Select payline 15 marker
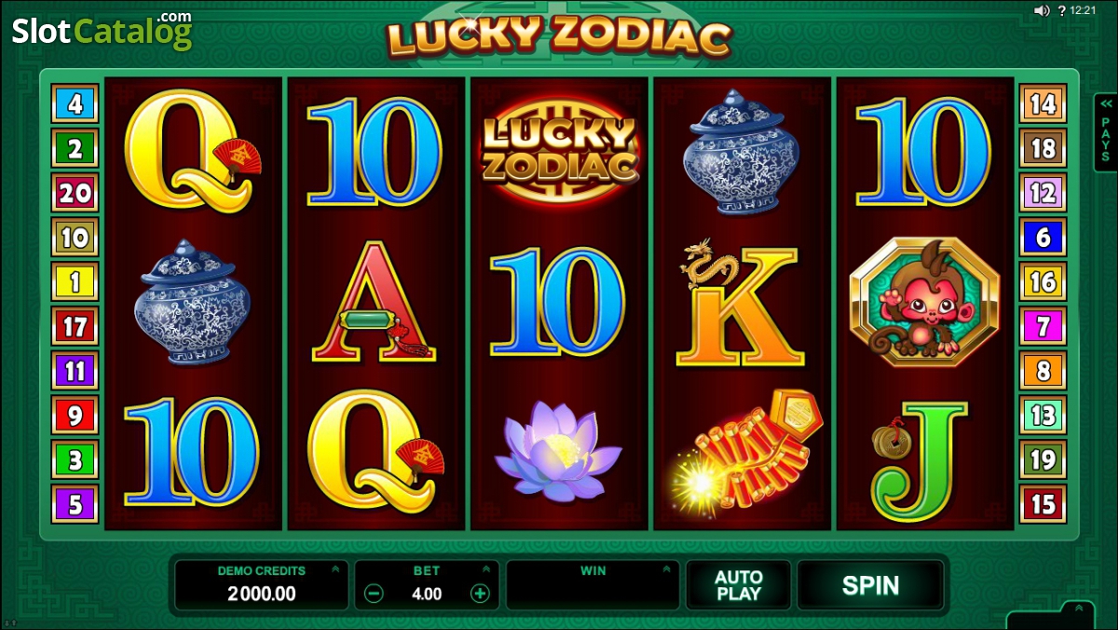1118x630 pixels. tap(1043, 504)
